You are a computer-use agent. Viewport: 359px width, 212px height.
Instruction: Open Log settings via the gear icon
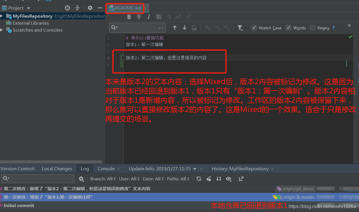point(81,179)
